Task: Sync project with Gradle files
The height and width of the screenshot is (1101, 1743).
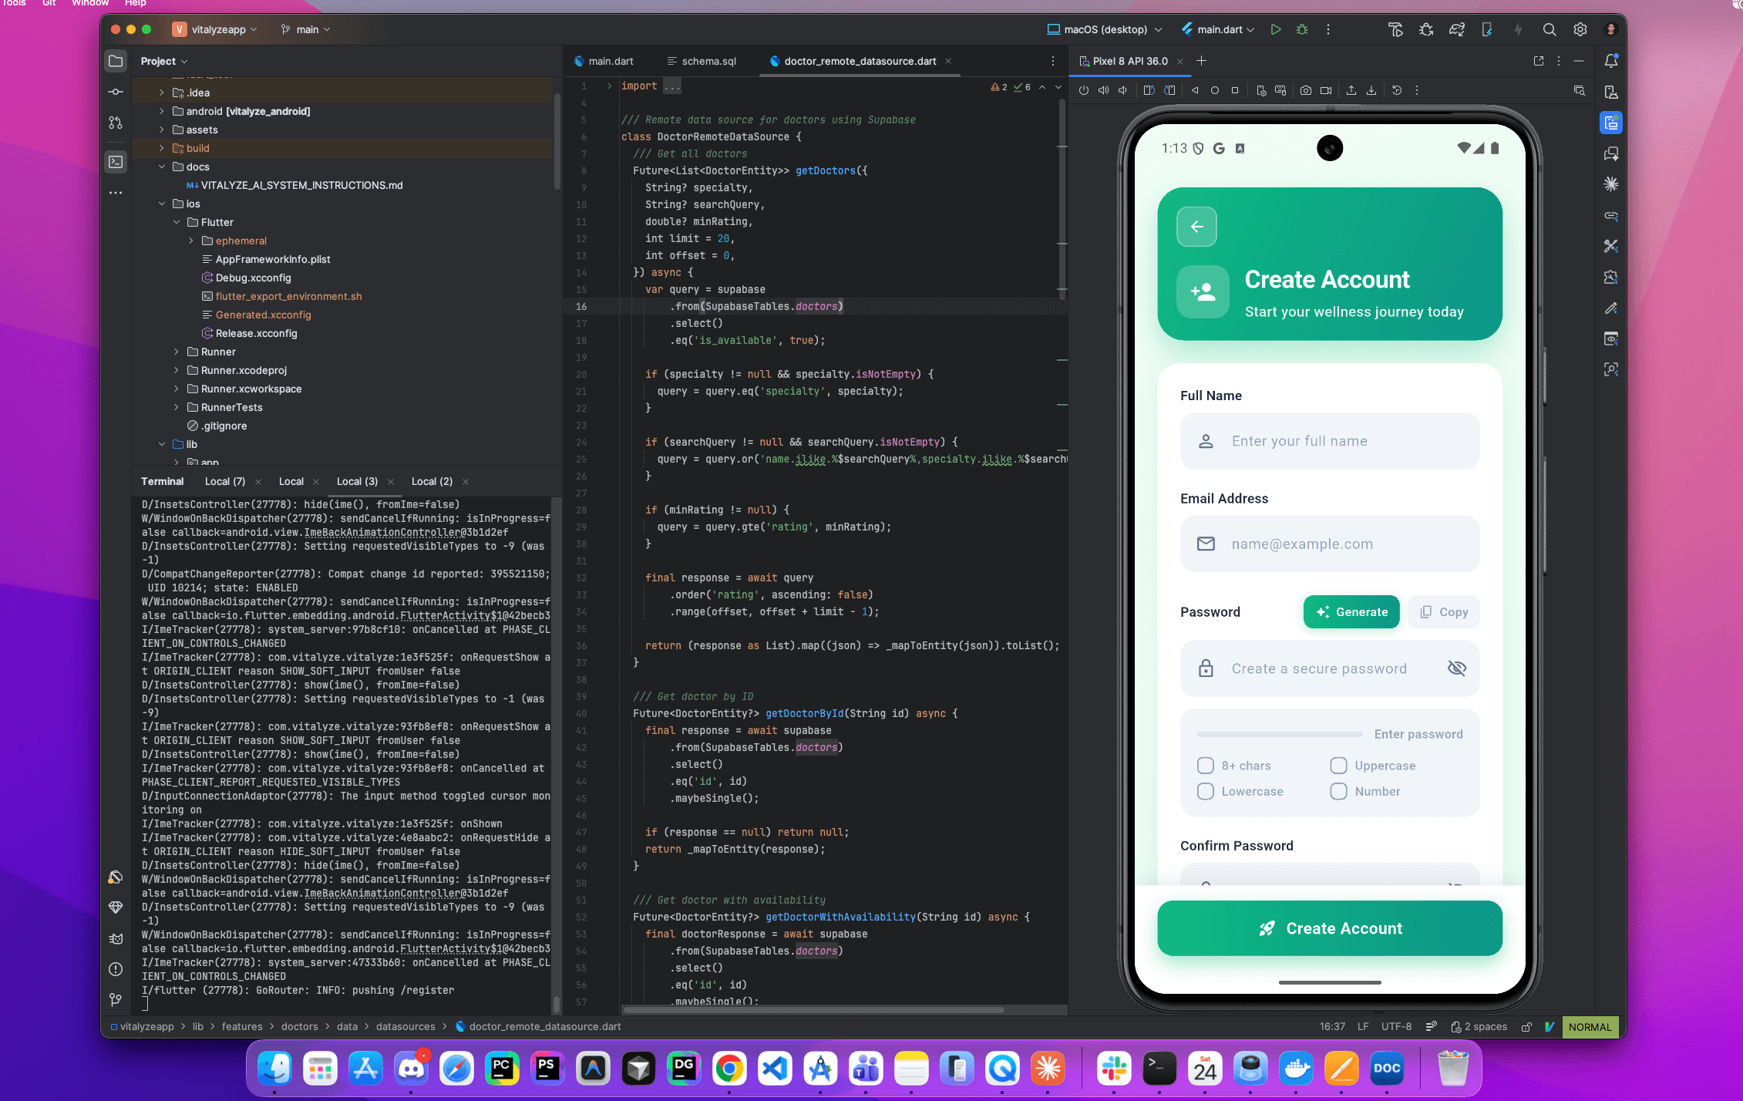Action: pyautogui.click(x=1457, y=29)
